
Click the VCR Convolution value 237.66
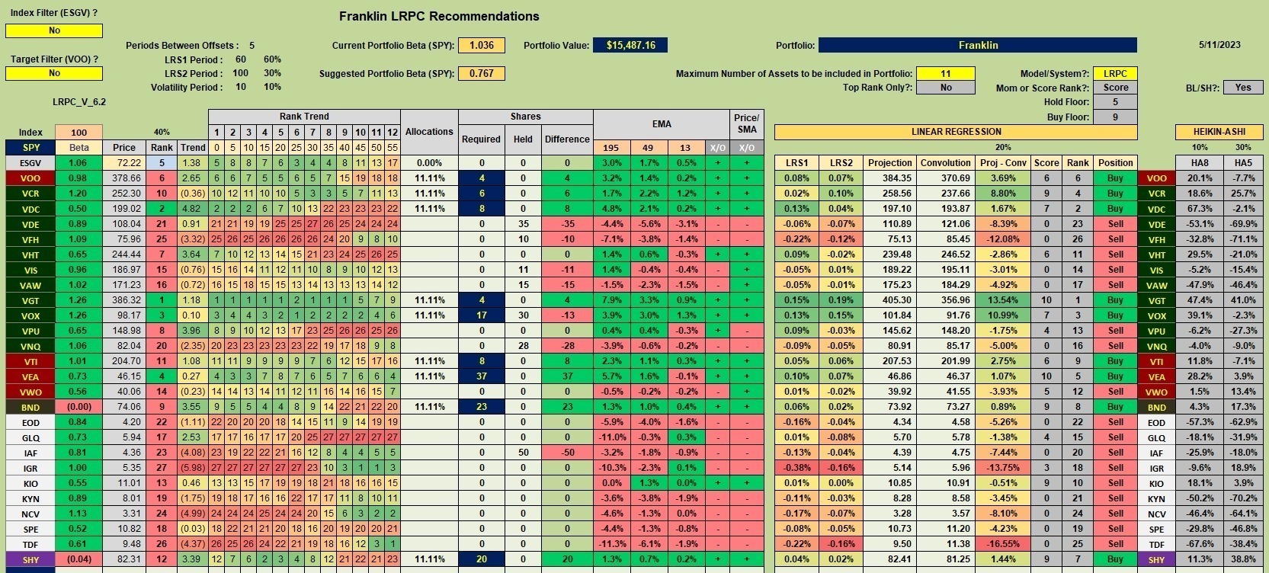(945, 194)
